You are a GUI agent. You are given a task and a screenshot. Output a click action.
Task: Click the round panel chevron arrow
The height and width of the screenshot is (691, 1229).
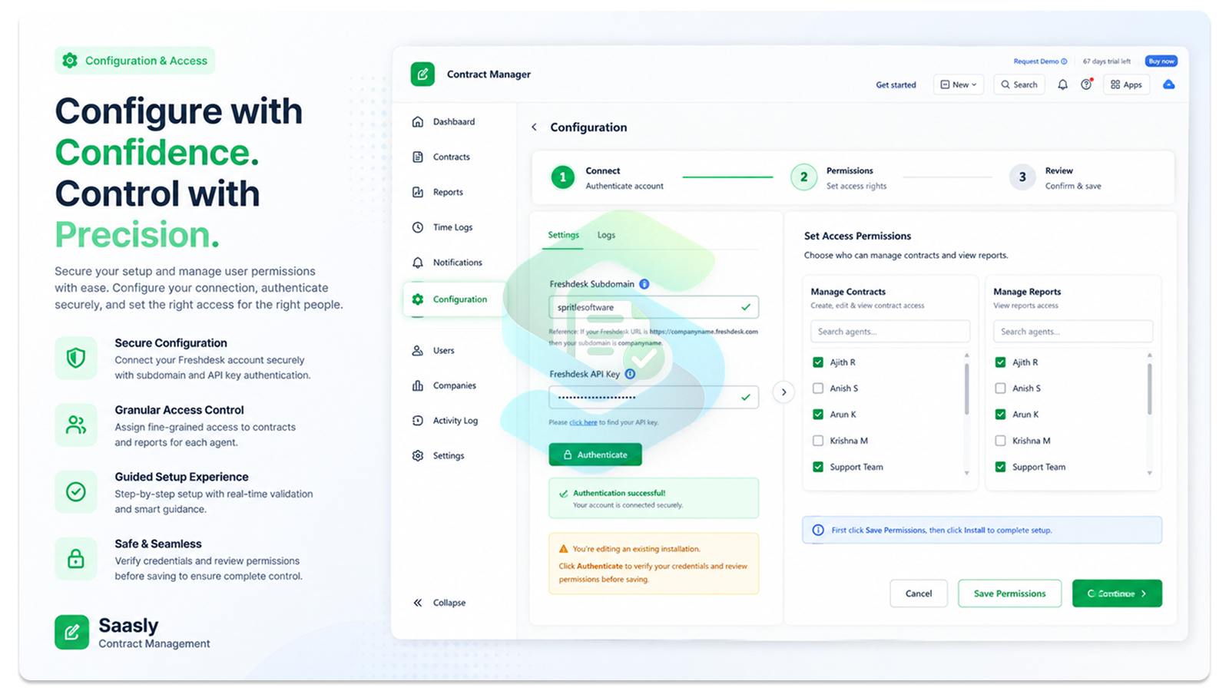point(783,392)
